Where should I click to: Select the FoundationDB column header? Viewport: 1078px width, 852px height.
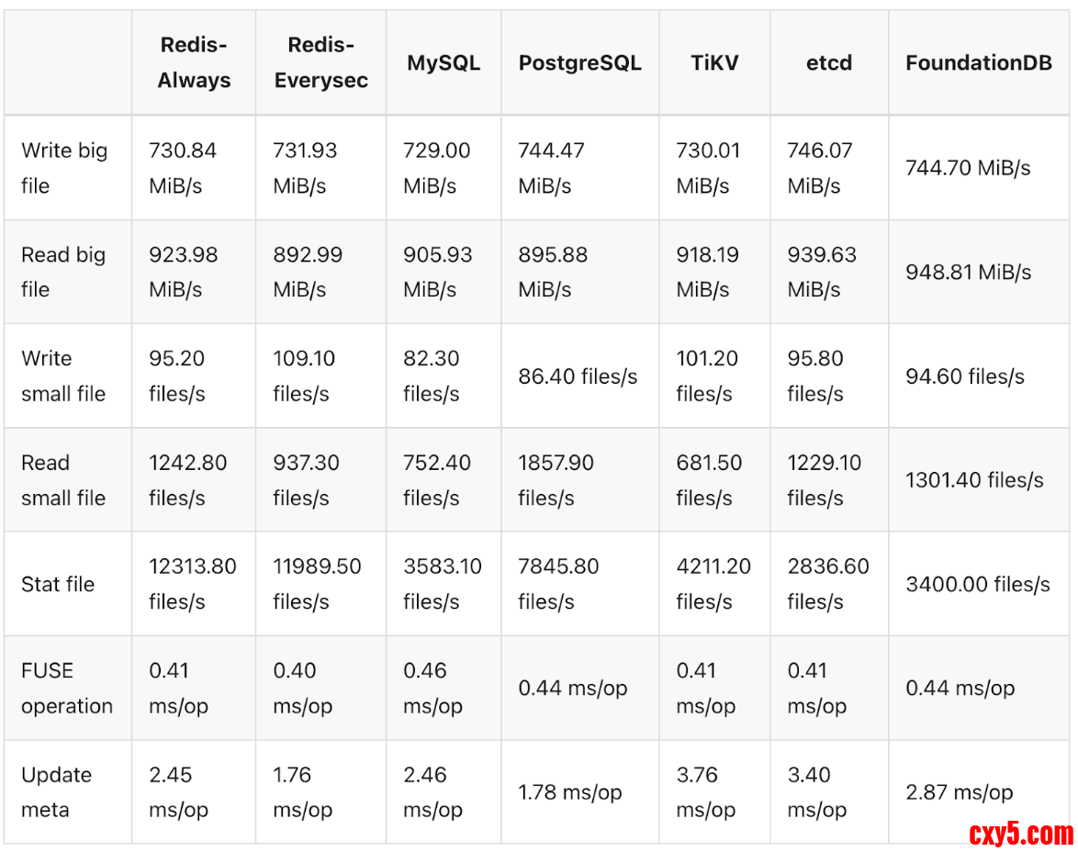click(978, 62)
